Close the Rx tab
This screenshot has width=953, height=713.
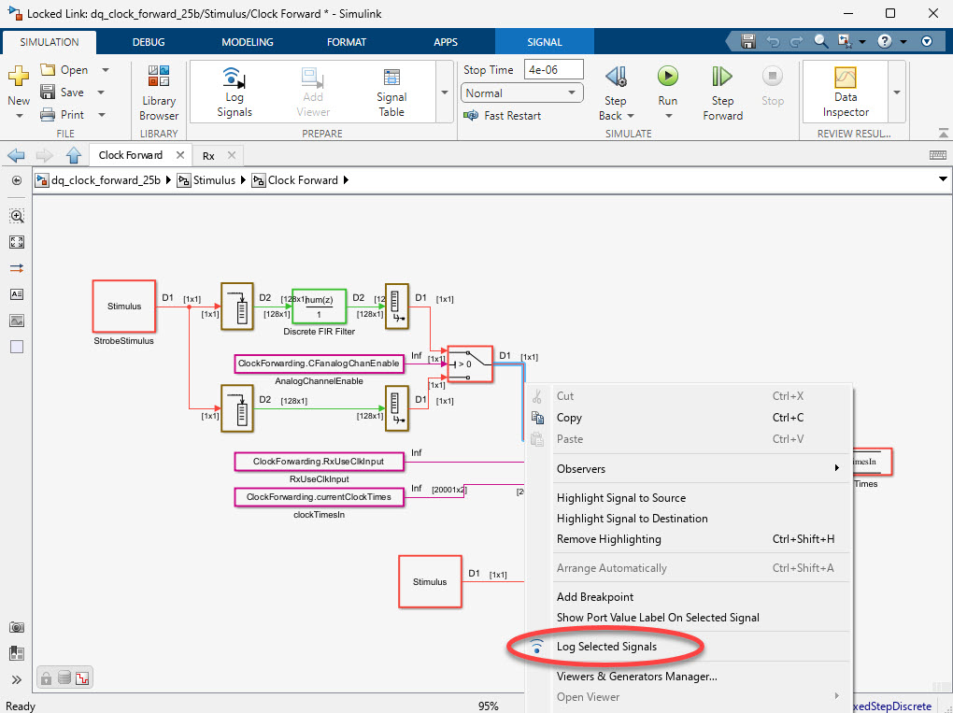click(x=232, y=155)
